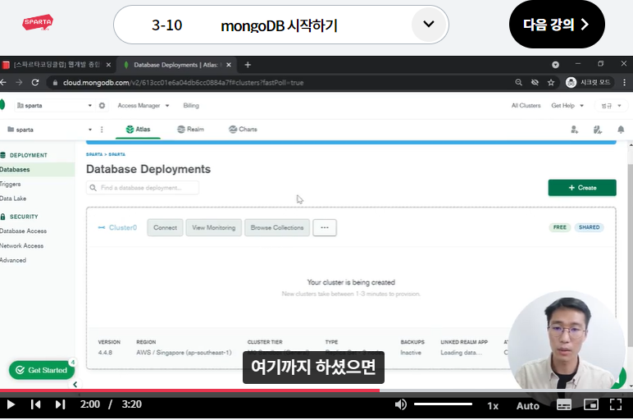
Task: Click the SPARTA > SPARTA breadcrumb
Action: click(x=106, y=154)
